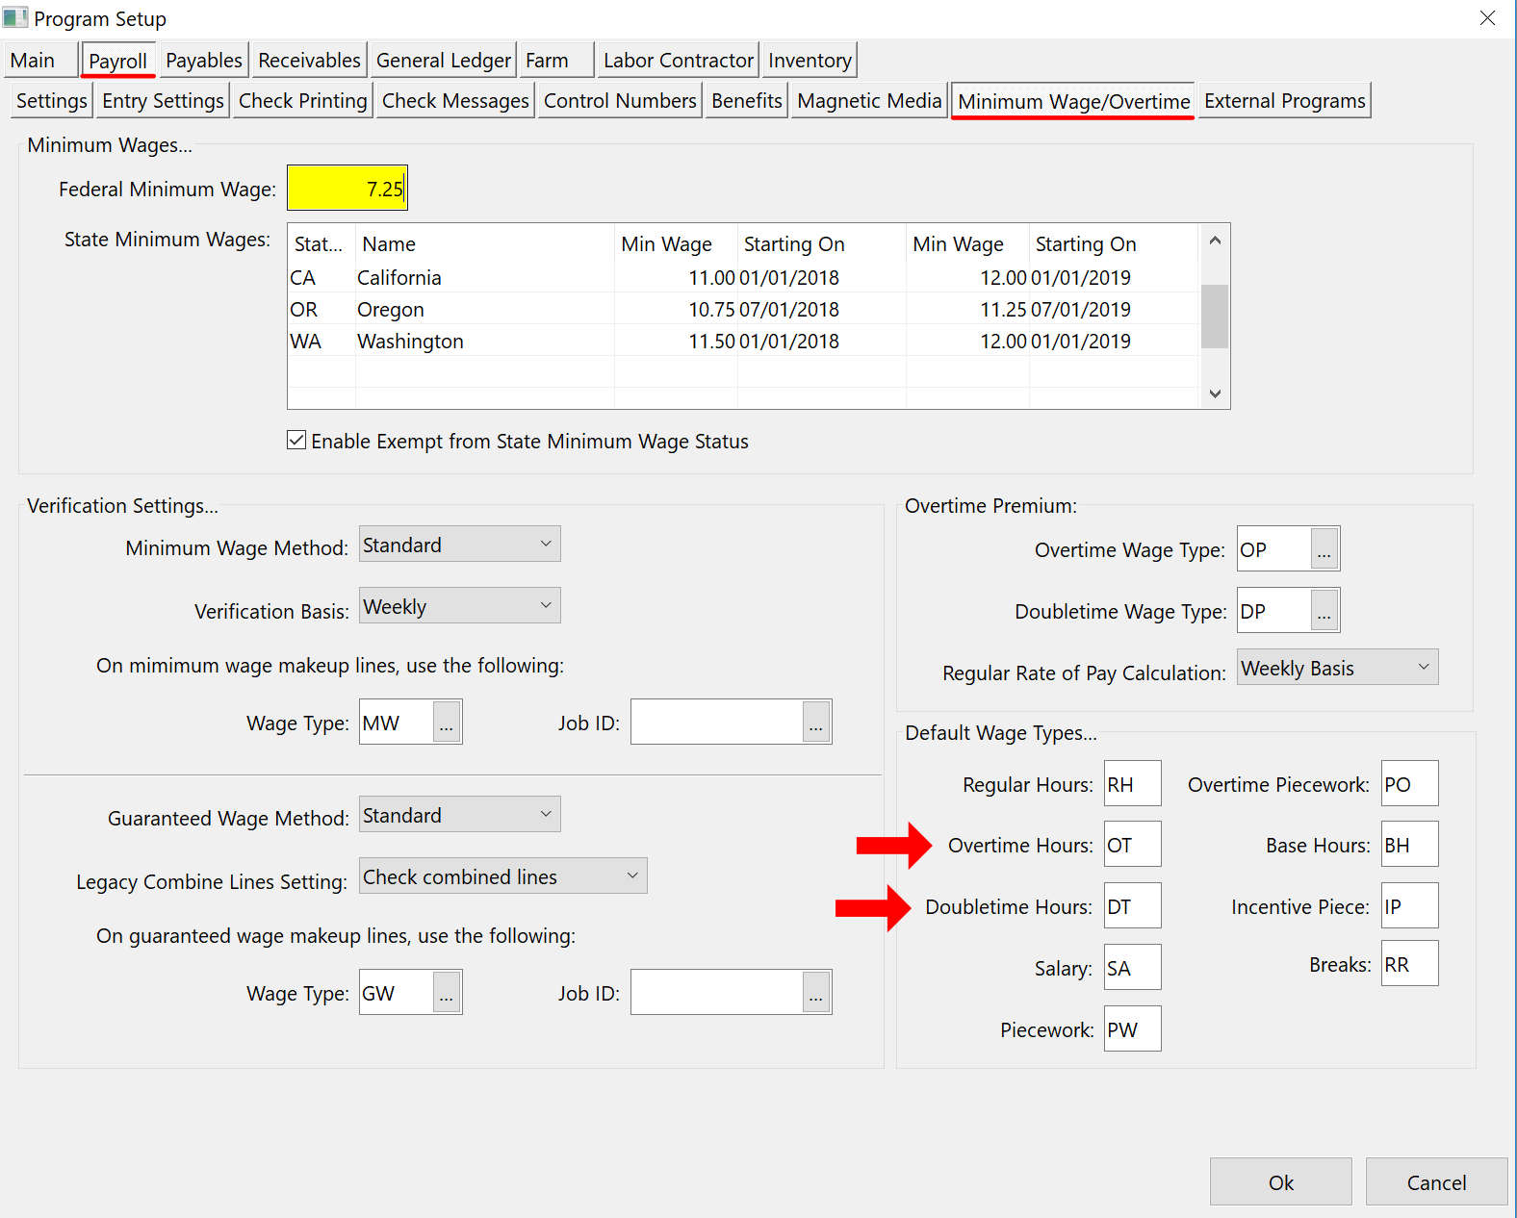
Task: Click the Cancel button
Action: [1435, 1182]
